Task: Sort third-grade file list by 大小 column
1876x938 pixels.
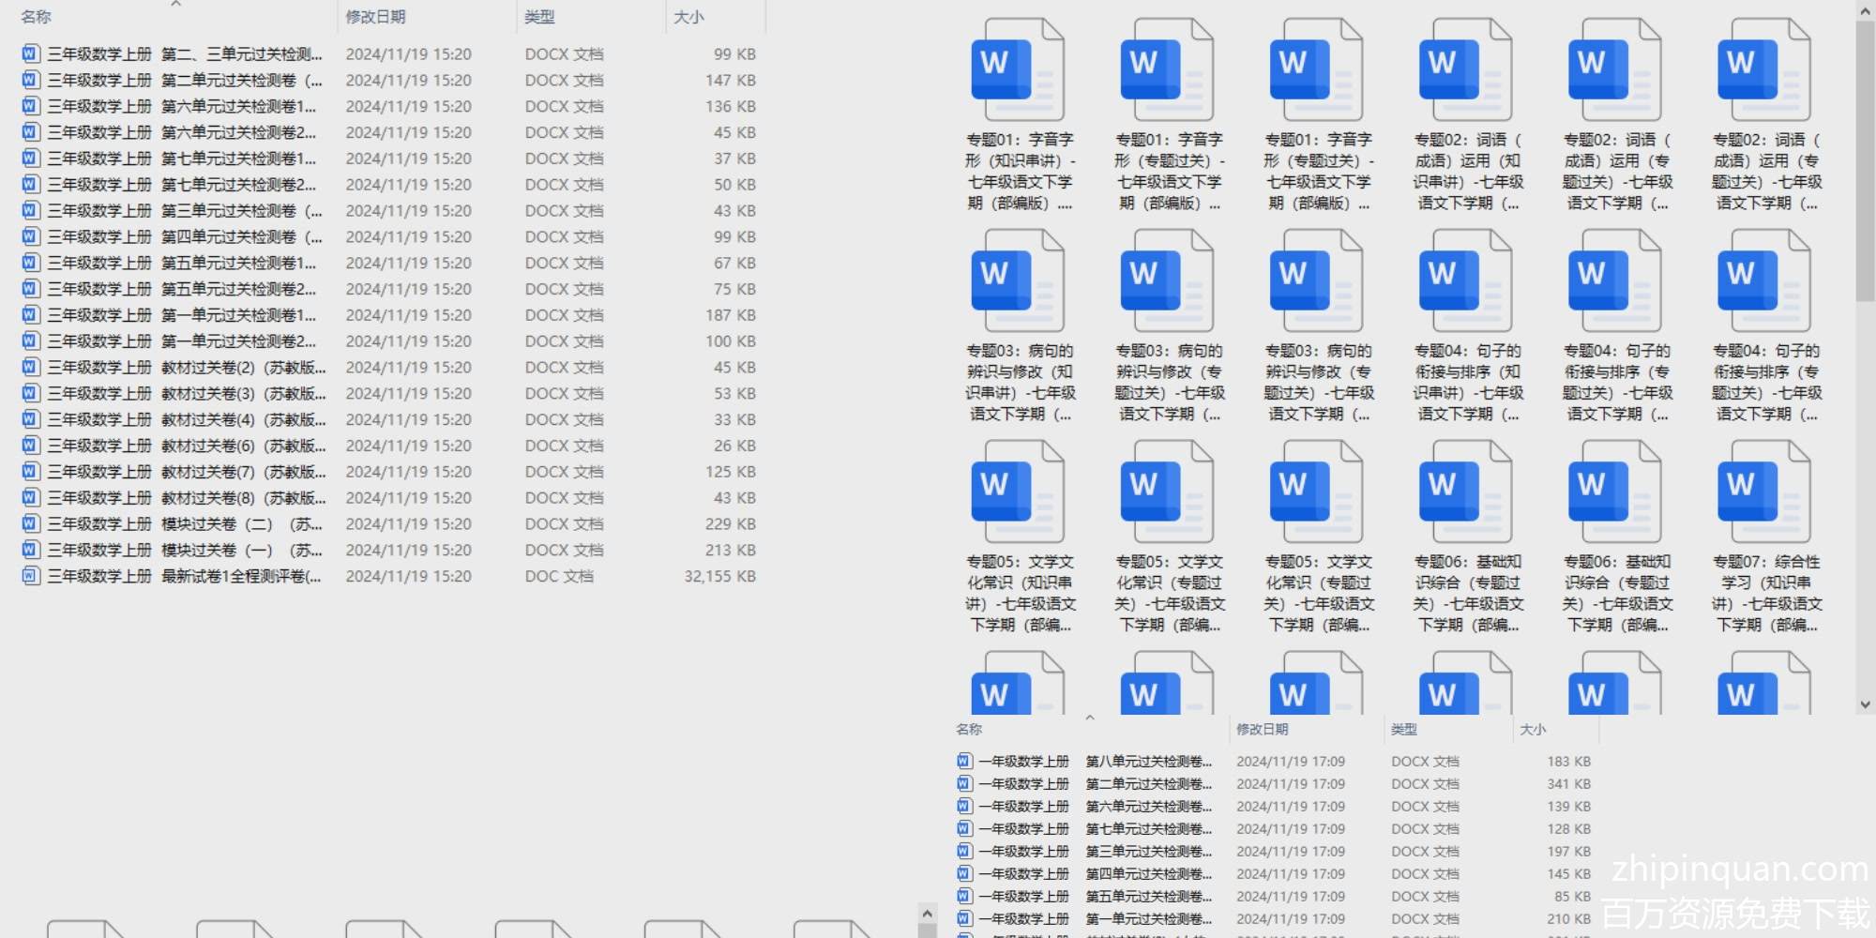Action: [x=688, y=17]
